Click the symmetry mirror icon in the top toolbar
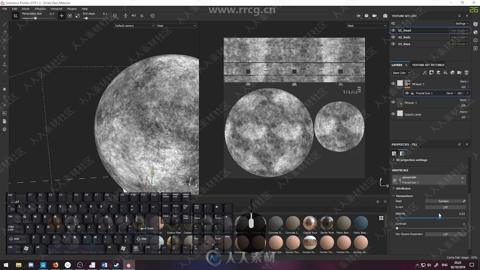 tap(133, 16)
